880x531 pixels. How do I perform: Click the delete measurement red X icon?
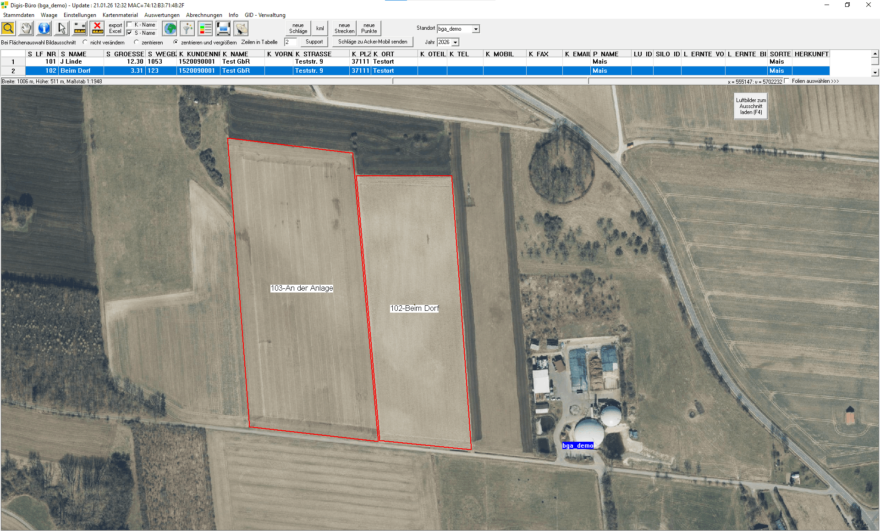97,28
